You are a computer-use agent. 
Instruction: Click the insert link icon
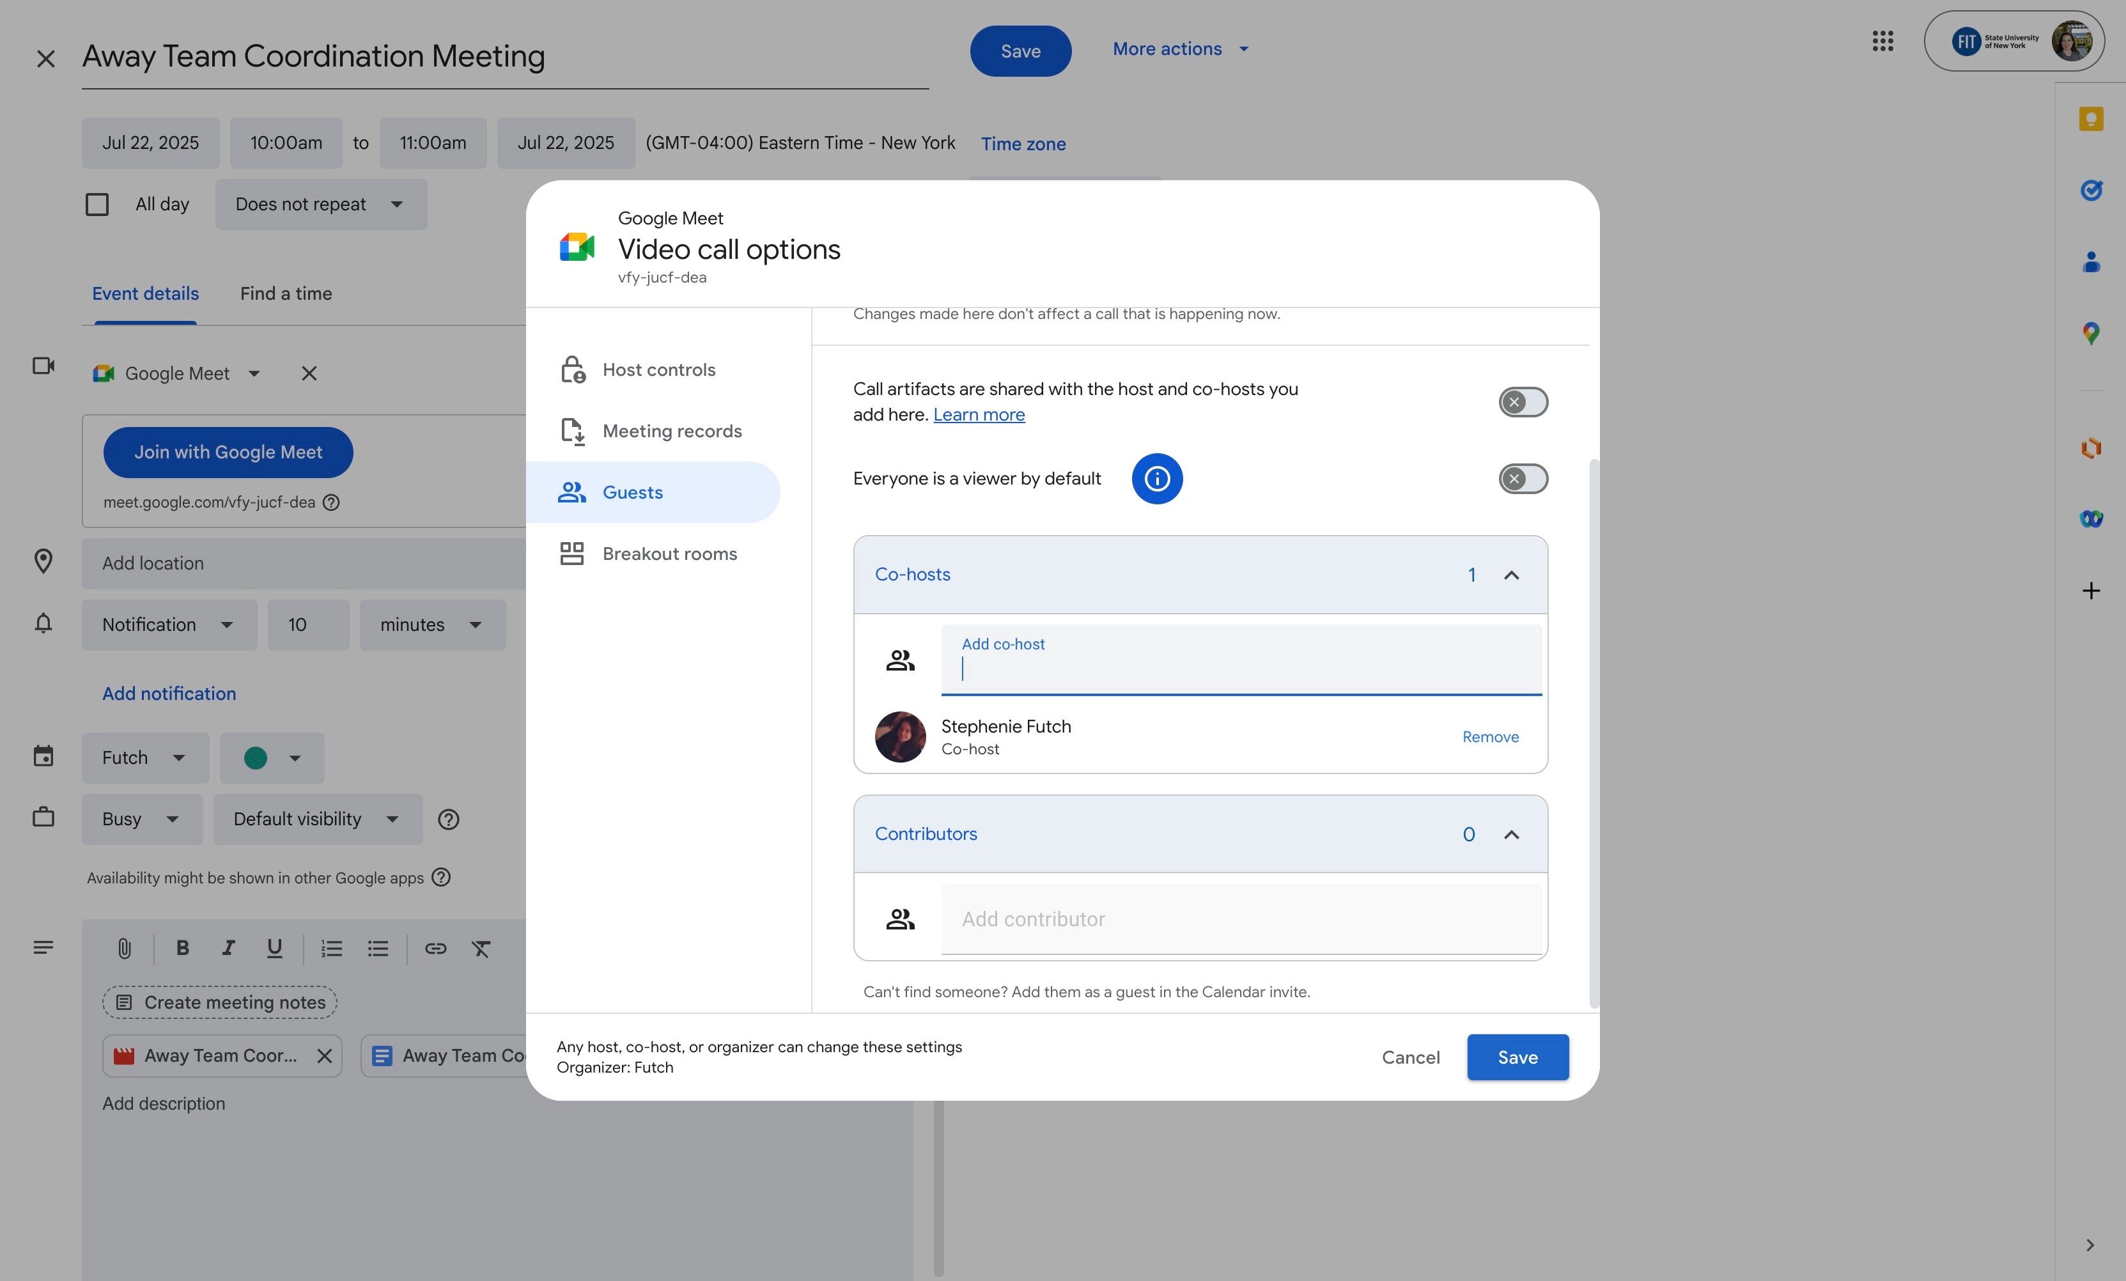(x=435, y=949)
